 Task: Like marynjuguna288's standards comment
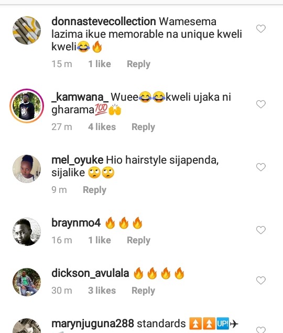(260, 330)
